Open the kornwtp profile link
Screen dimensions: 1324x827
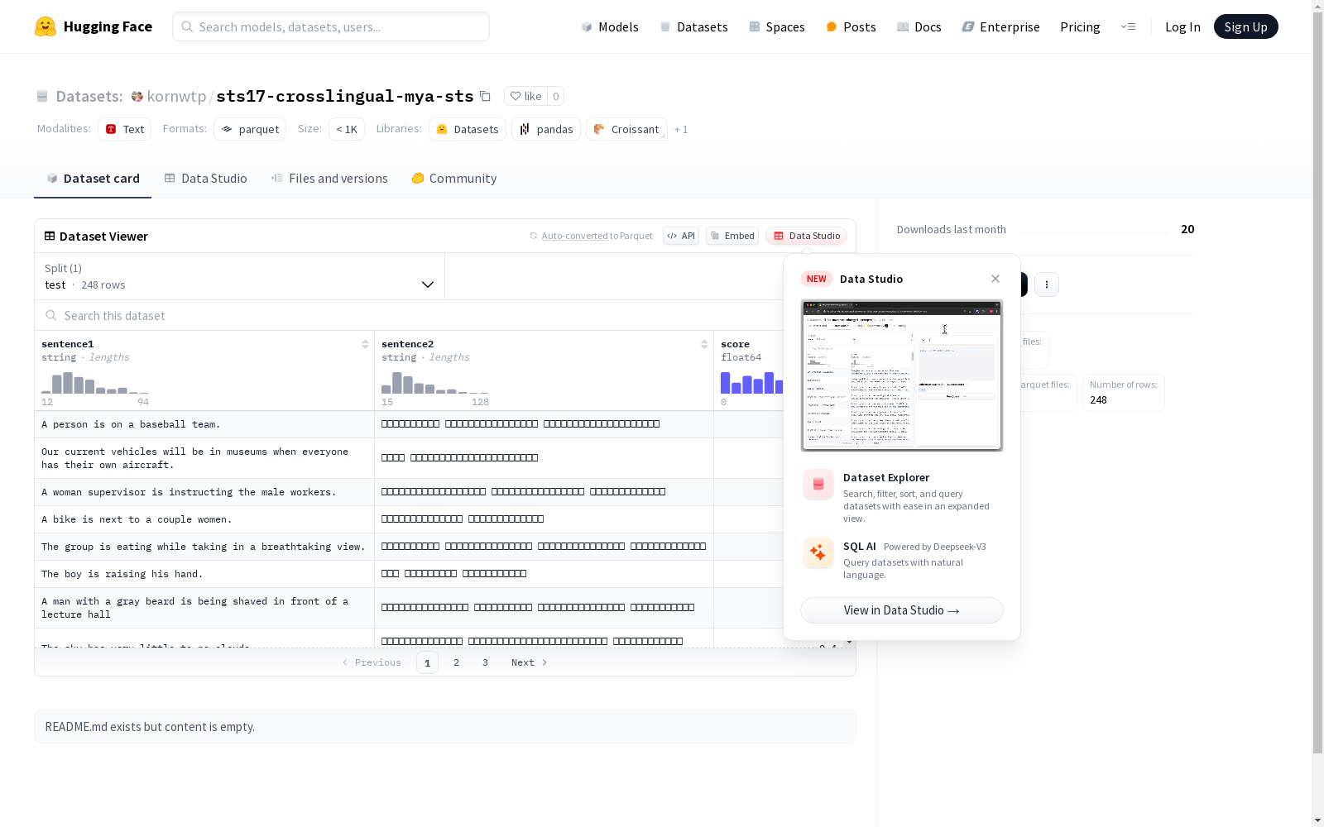176,96
